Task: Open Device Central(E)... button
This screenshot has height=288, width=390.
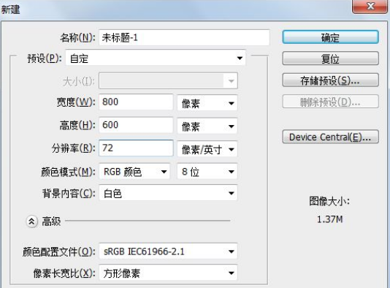Action: 331,137
